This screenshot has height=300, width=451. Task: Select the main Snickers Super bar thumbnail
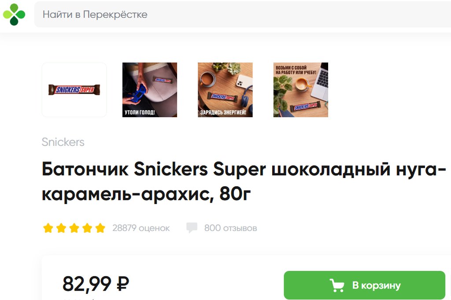74,90
